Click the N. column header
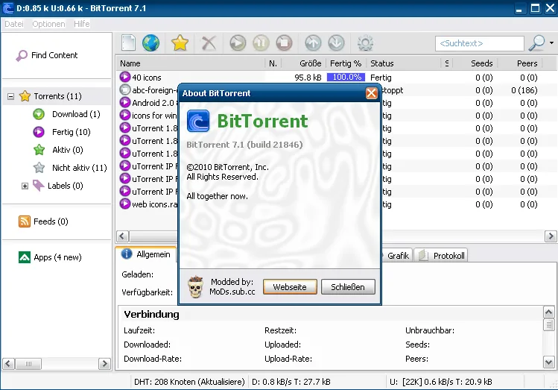 273,63
